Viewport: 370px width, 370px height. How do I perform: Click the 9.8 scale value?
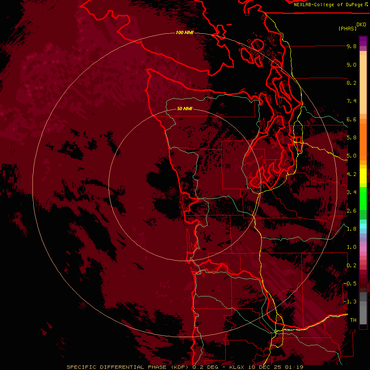[351, 46]
